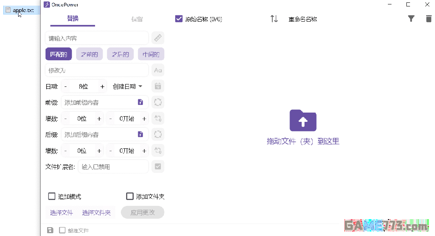This screenshot has height=236, width=435.
Task: Click the refresh loop icon beside 前缀
Action: (157, 102)
